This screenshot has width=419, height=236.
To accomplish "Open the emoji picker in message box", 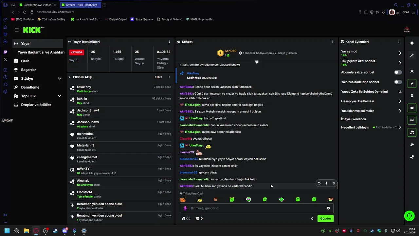I will click(x=328, y=208).
